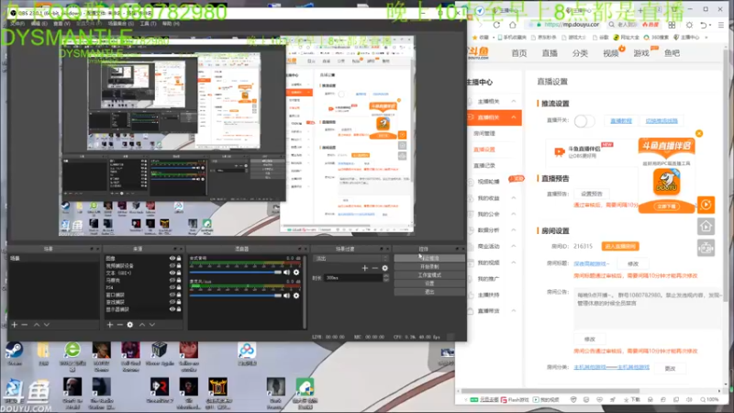
Task: Open 游戏 tab on Douyu navigation
Action: coord(641,53)
